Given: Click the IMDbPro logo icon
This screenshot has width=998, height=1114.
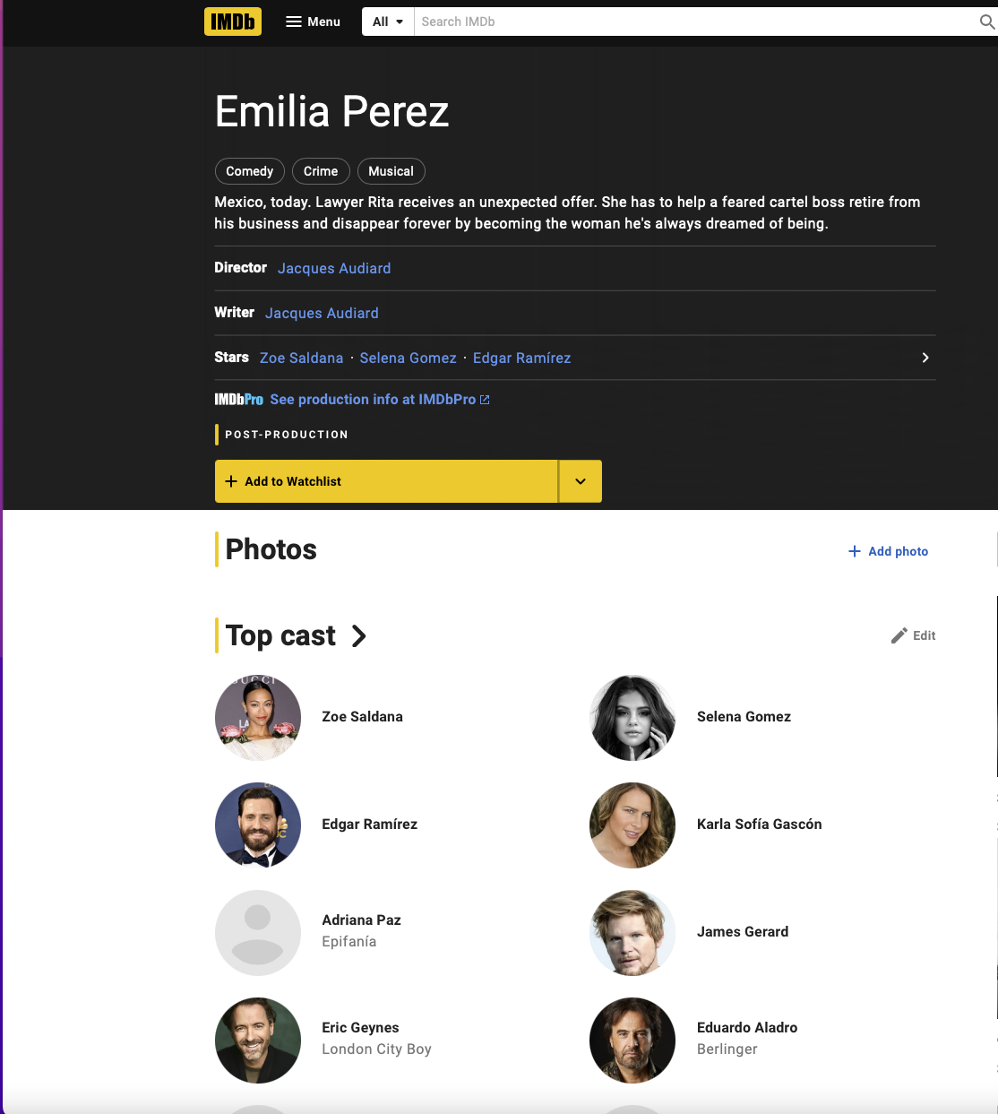Looking at the screenshot, I should (x=238, y=400).
